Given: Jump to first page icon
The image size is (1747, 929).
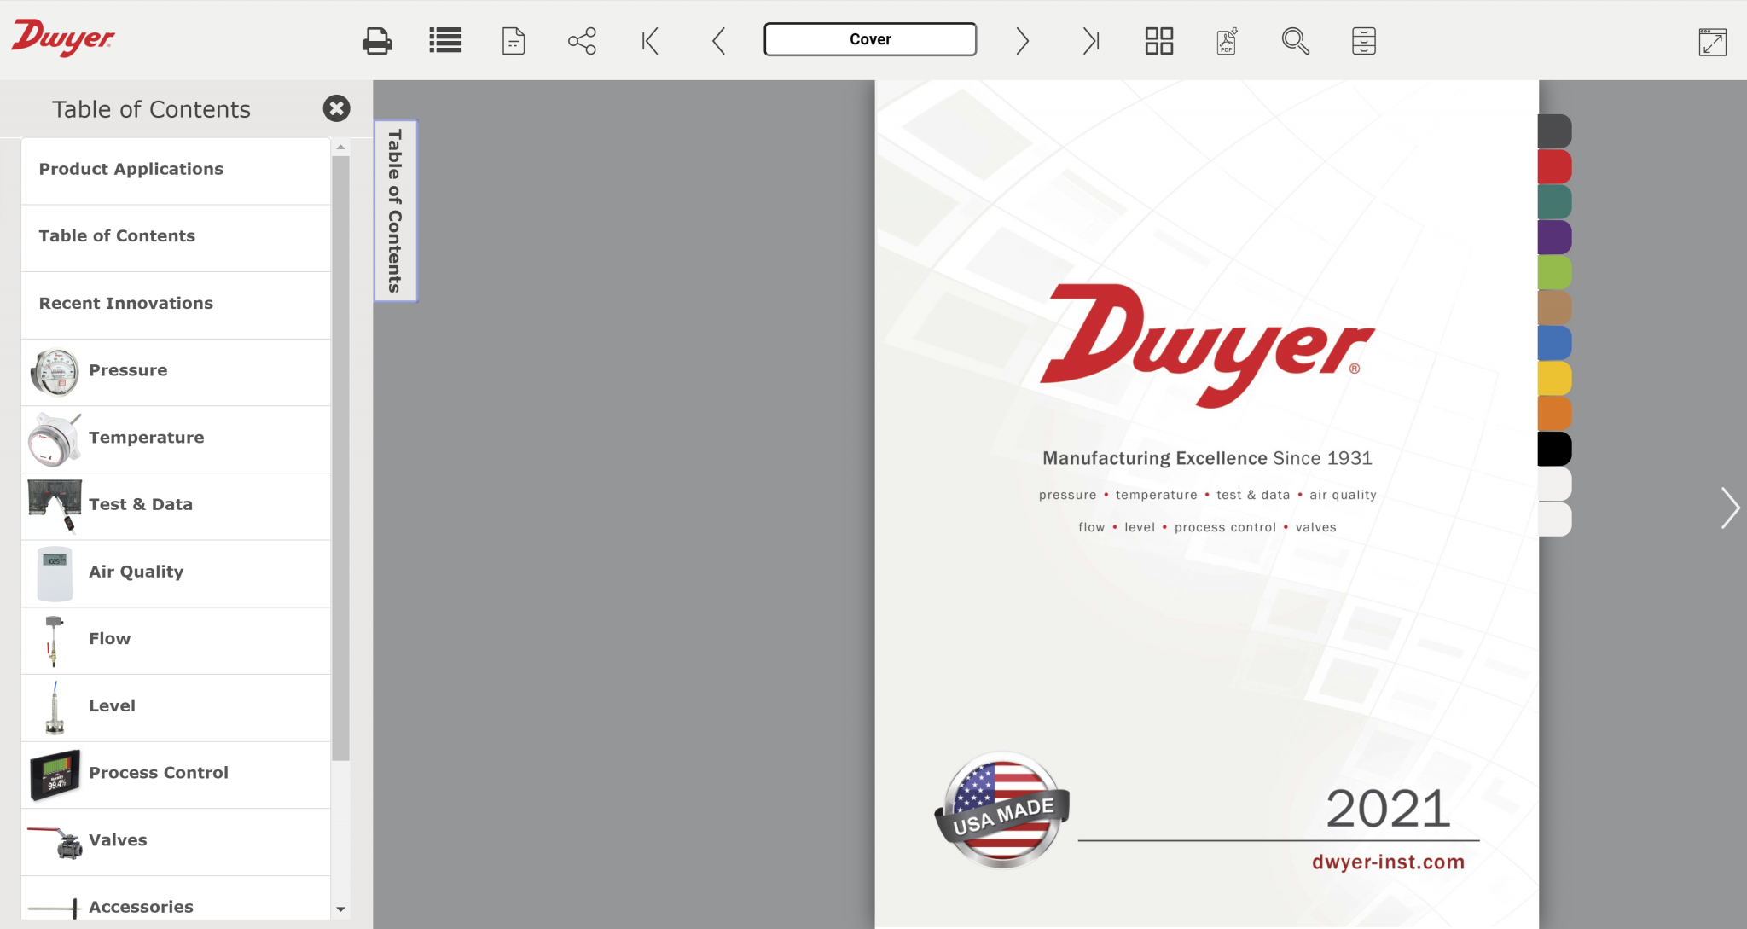Looking at the screenshot, I should click(650, 40).
